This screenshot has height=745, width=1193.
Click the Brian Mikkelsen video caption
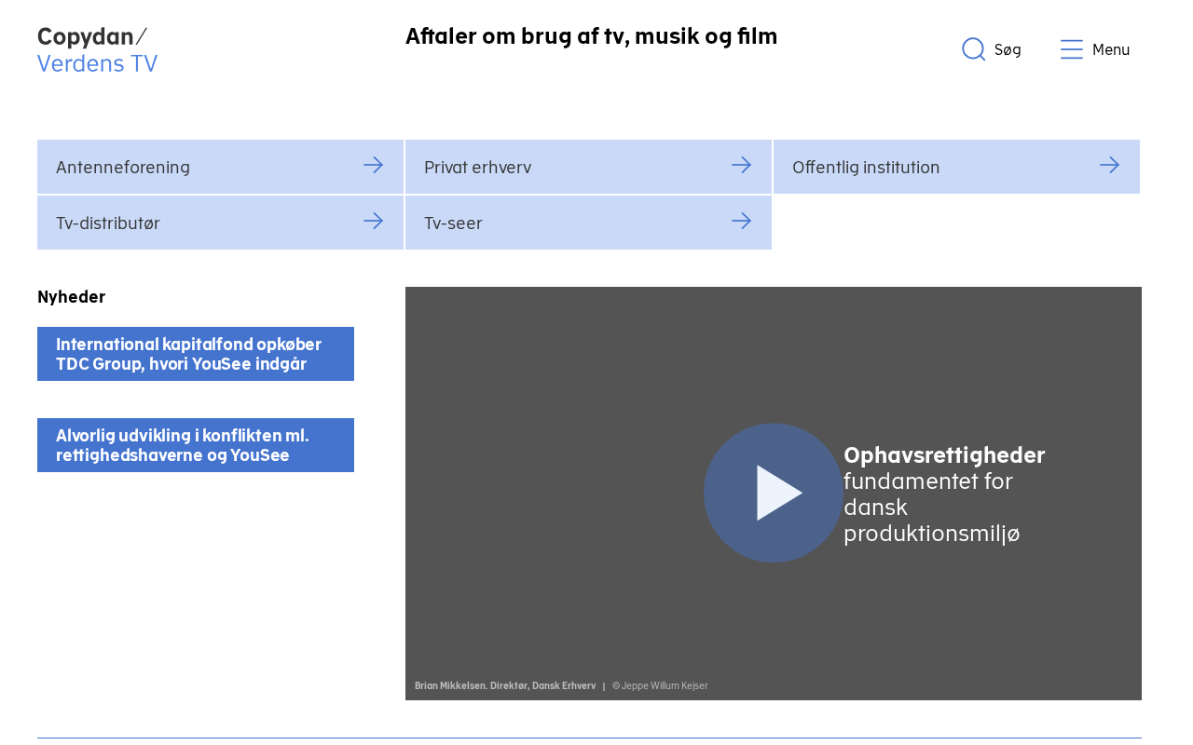click(x=505, y=685)
